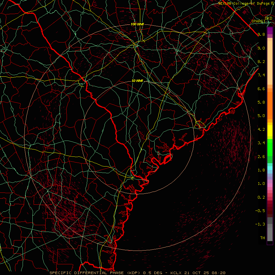Viewport: 275px width, 275px height.
Task: Click the 1.0 value on the color scale
Action: point(261,184)
